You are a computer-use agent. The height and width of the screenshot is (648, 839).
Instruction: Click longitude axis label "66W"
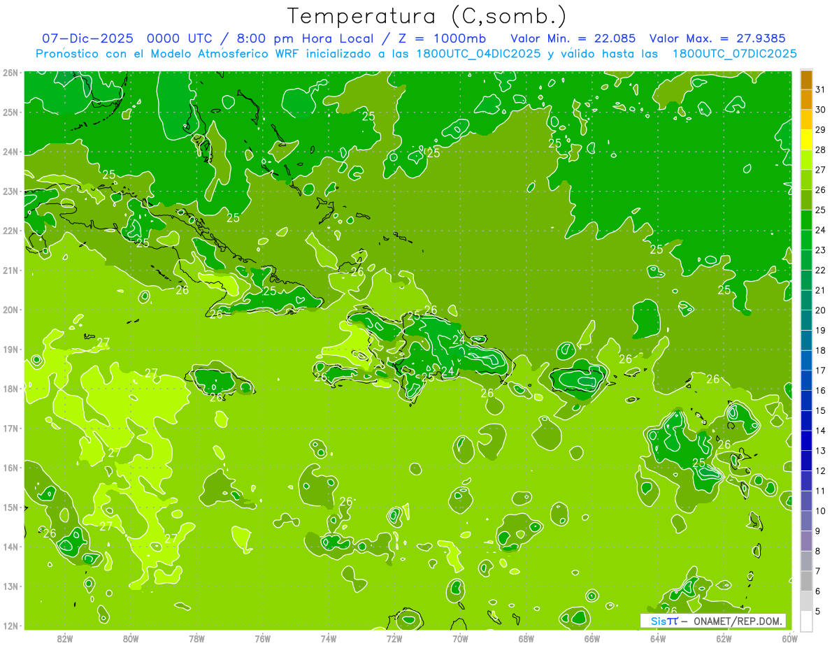pos(592,638)
